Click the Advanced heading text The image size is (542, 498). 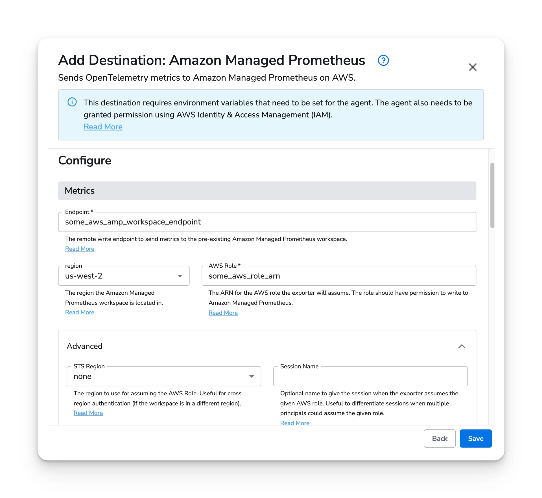click(x=84, y=346)
